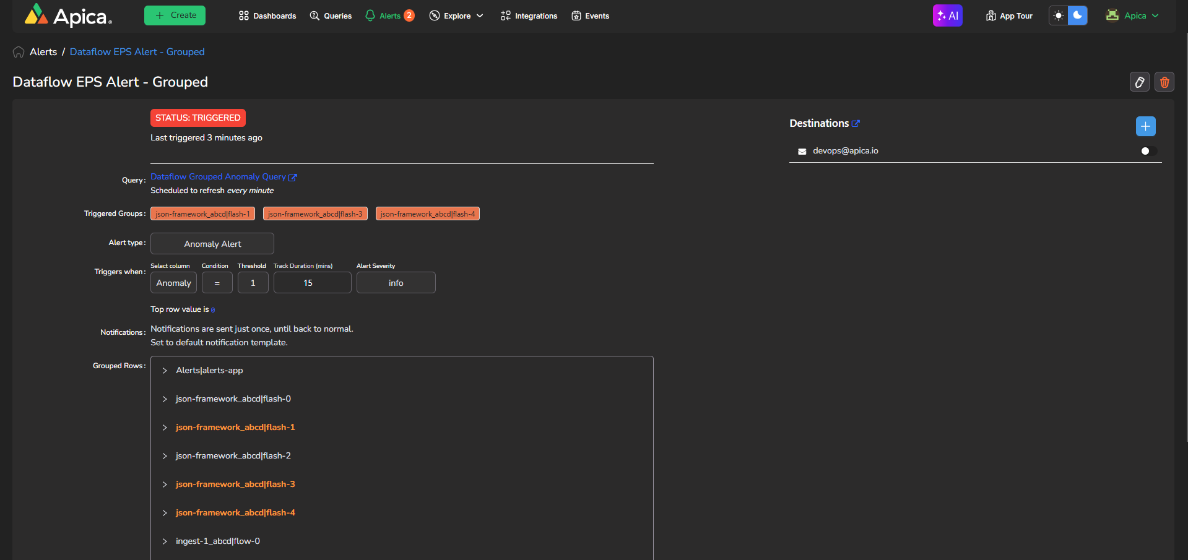Toggle the devops@apica.io destination switch
This screenshot has width=1188, height=560.
coord(1148,151)
